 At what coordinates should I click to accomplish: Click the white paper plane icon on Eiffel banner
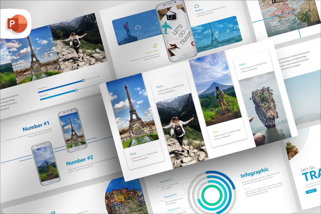(x=216, y=35)
